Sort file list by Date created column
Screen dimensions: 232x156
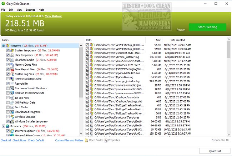coord(177,40)
